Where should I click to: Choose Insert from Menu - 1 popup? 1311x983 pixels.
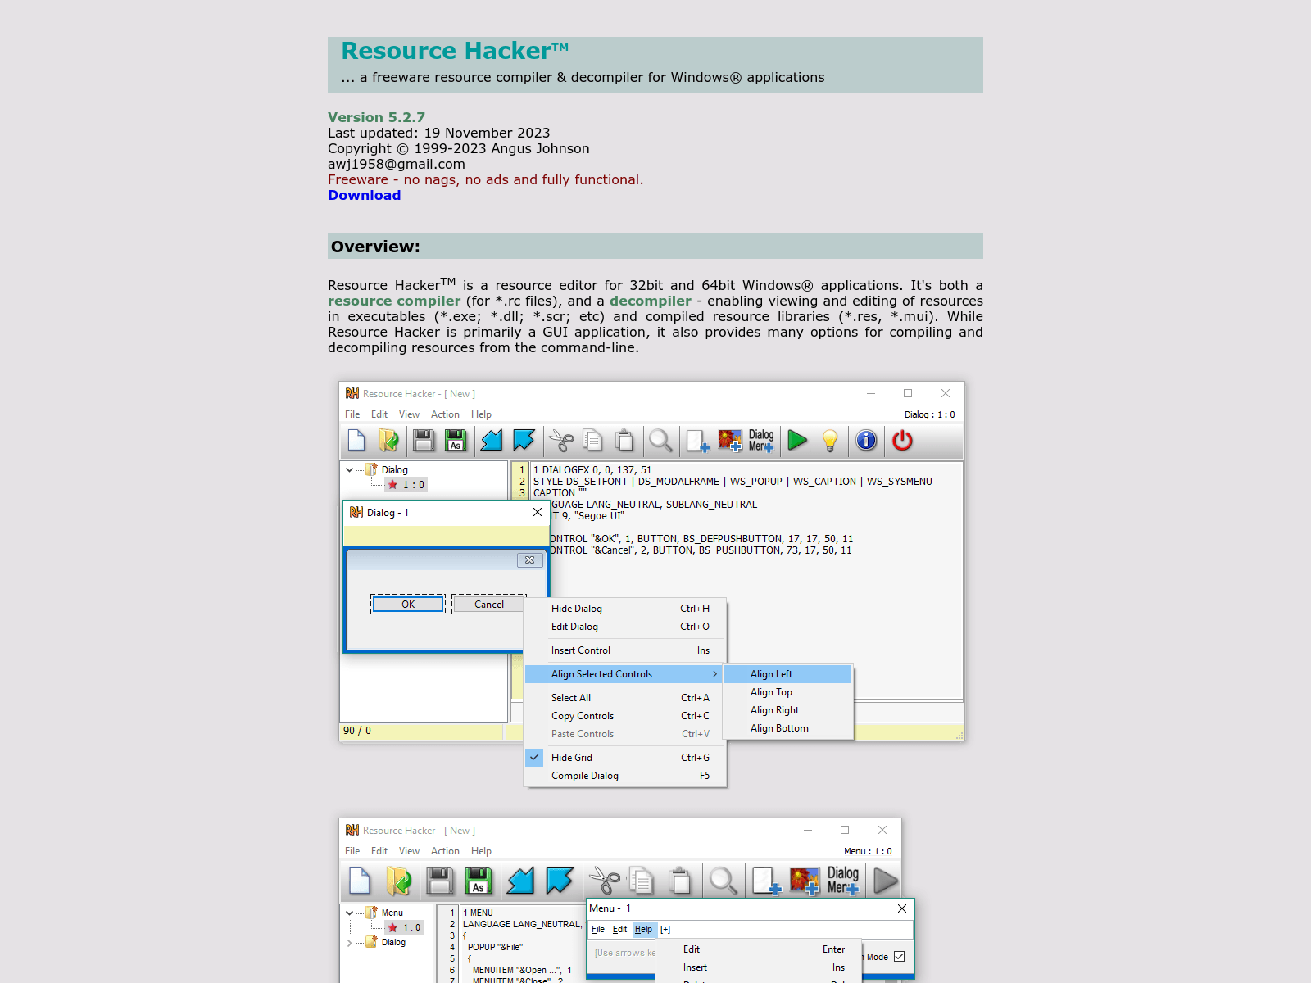tap(758, 967)
